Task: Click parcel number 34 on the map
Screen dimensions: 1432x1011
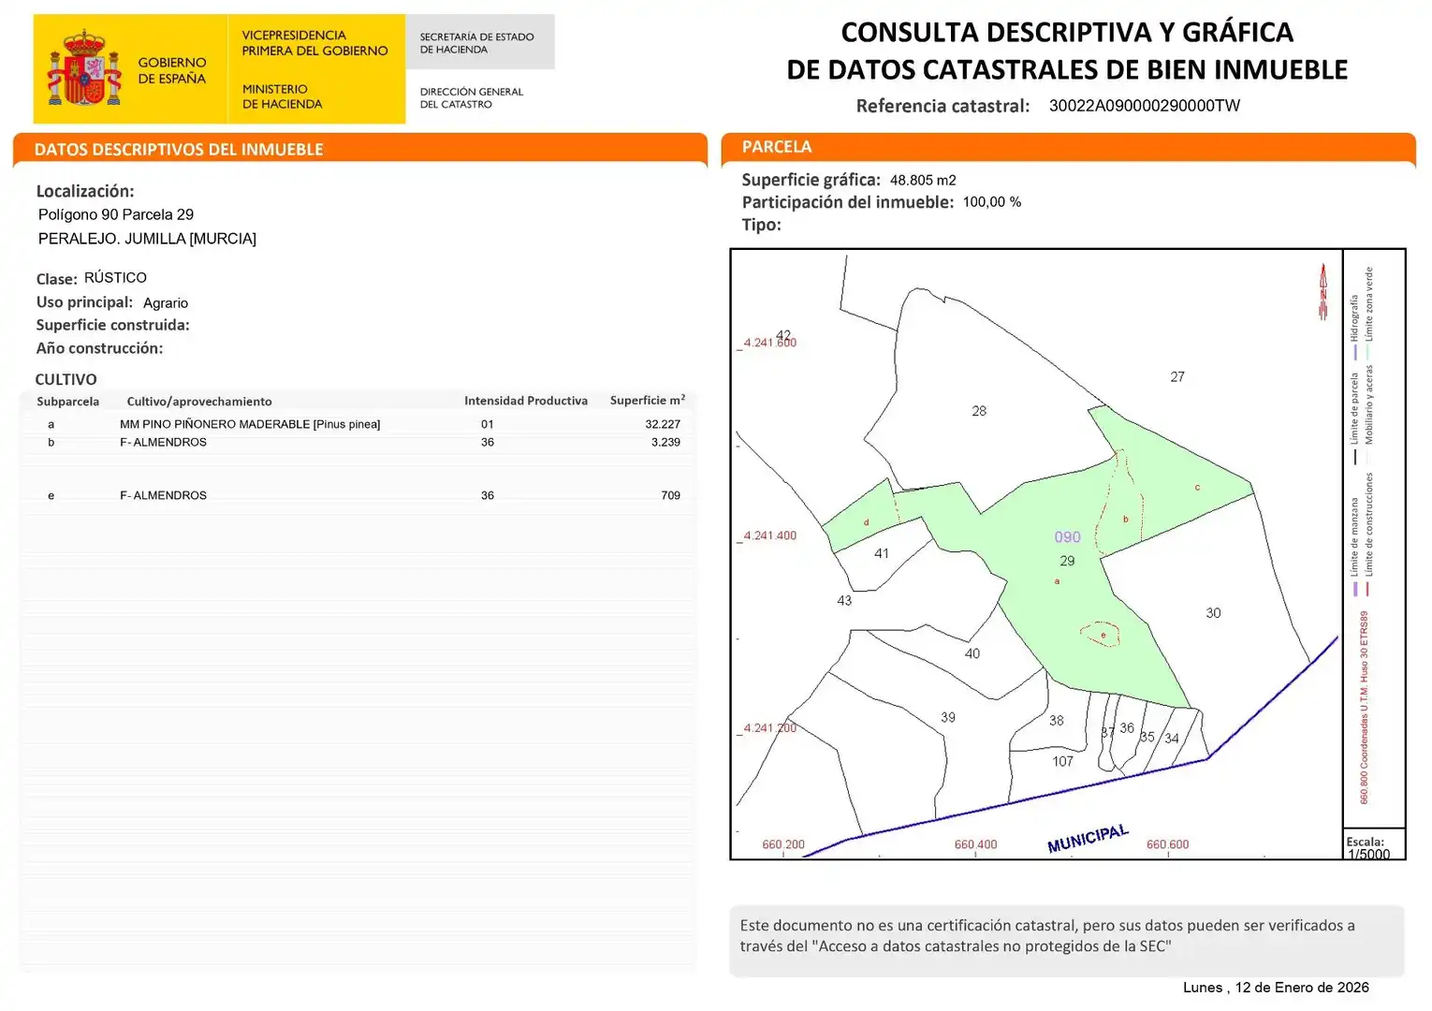Action: pos(1172,739)
